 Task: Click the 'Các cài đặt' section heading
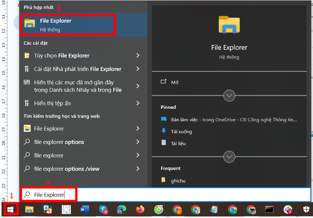tap(35, 43)
